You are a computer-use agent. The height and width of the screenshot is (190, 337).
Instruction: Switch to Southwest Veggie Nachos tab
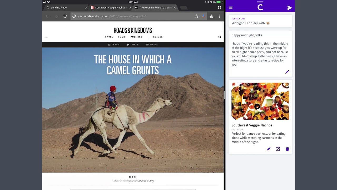[110, 8]
